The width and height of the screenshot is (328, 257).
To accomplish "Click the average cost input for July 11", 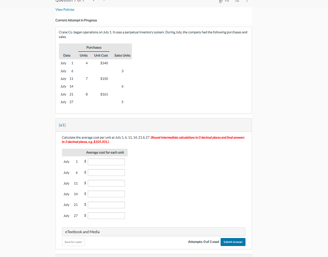I will 106,183.
